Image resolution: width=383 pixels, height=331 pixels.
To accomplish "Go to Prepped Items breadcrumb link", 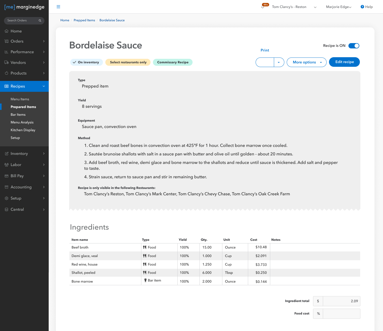I will [x=84, y=20].
